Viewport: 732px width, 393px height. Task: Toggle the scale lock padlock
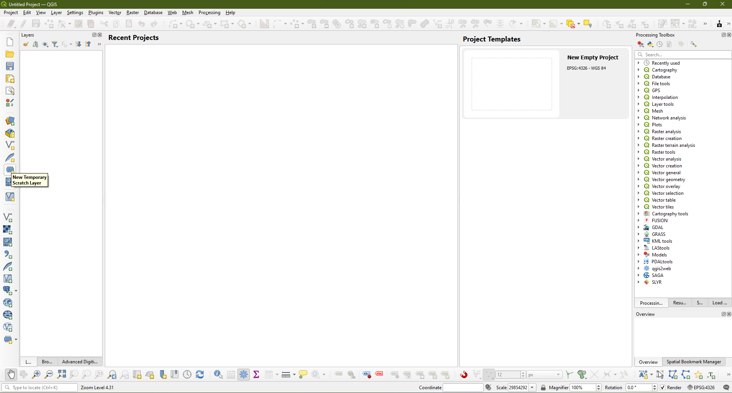tap(543, 387)
